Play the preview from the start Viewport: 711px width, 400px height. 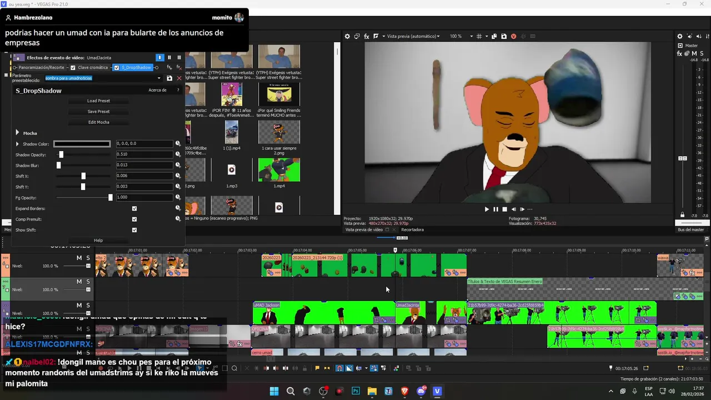click(x=487, y=209)
